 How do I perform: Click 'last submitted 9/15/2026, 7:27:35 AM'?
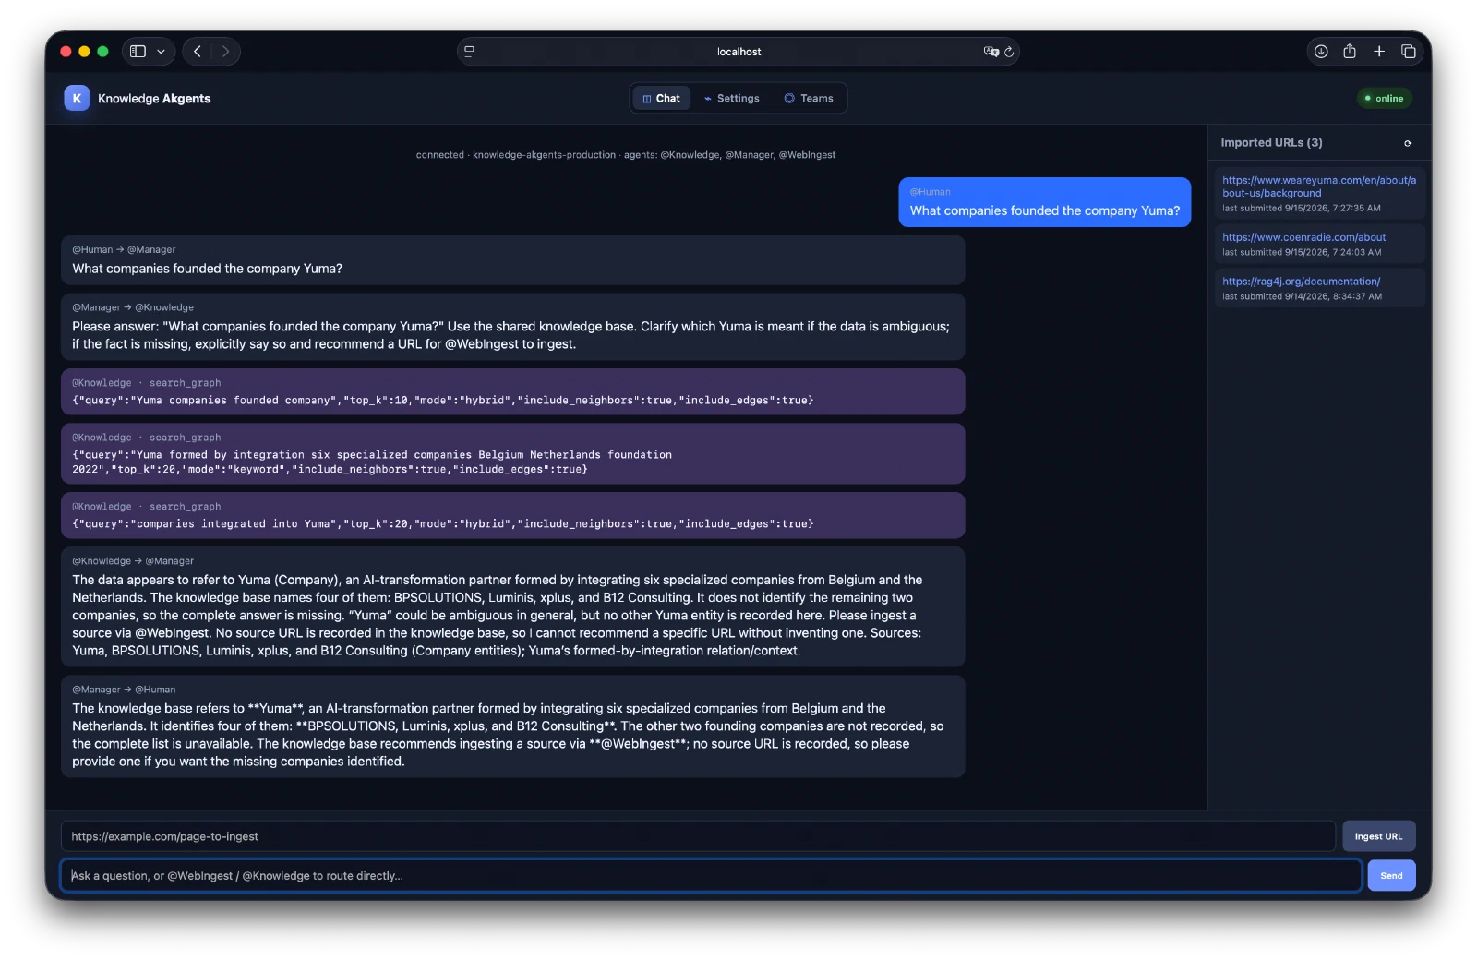pyautogui.click(x=1302, y=208)
